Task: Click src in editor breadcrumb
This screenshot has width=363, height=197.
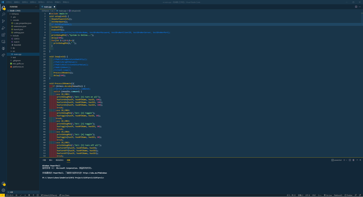Action: coord(52,11)
